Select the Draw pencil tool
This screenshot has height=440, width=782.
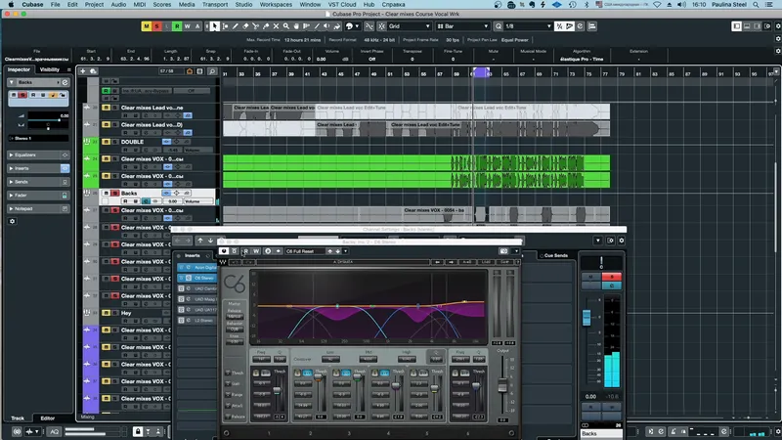tap(235, 26)
